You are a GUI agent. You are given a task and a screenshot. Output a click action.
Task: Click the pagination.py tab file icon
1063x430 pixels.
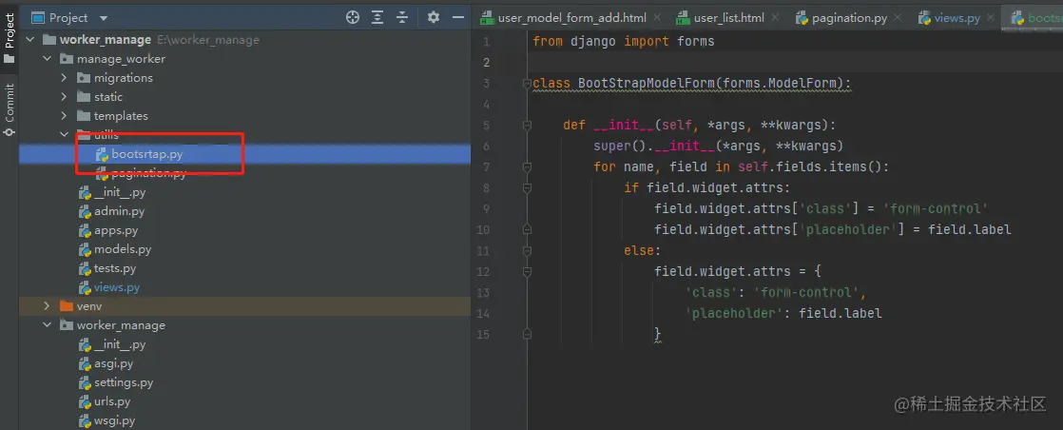[x=802, y=18]
